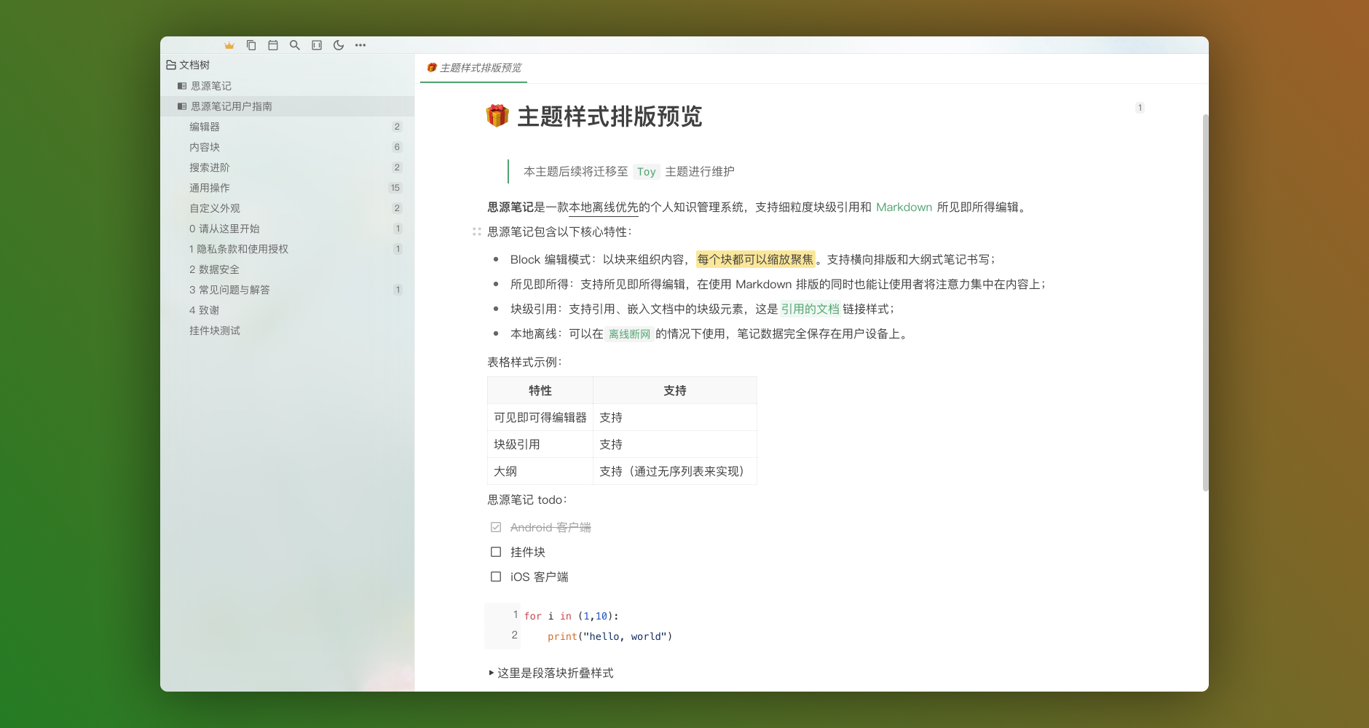Click the document title 主题样式排版预览

tap(609, 116)
